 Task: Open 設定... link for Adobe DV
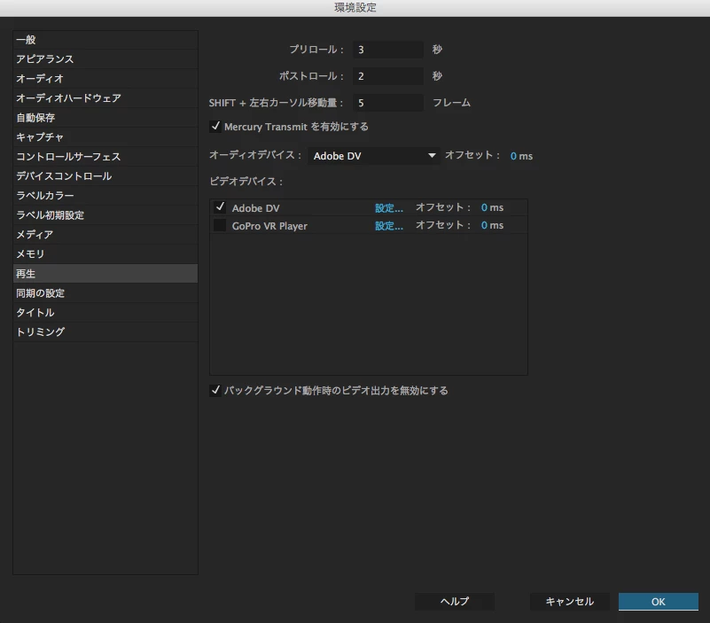[389, 208]
